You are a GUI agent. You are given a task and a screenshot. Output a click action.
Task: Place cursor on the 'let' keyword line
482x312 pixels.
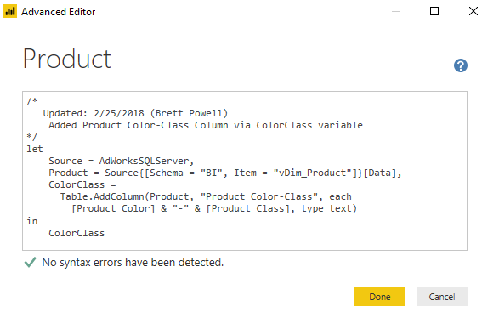pyautogui.click(x=34, y=149)
